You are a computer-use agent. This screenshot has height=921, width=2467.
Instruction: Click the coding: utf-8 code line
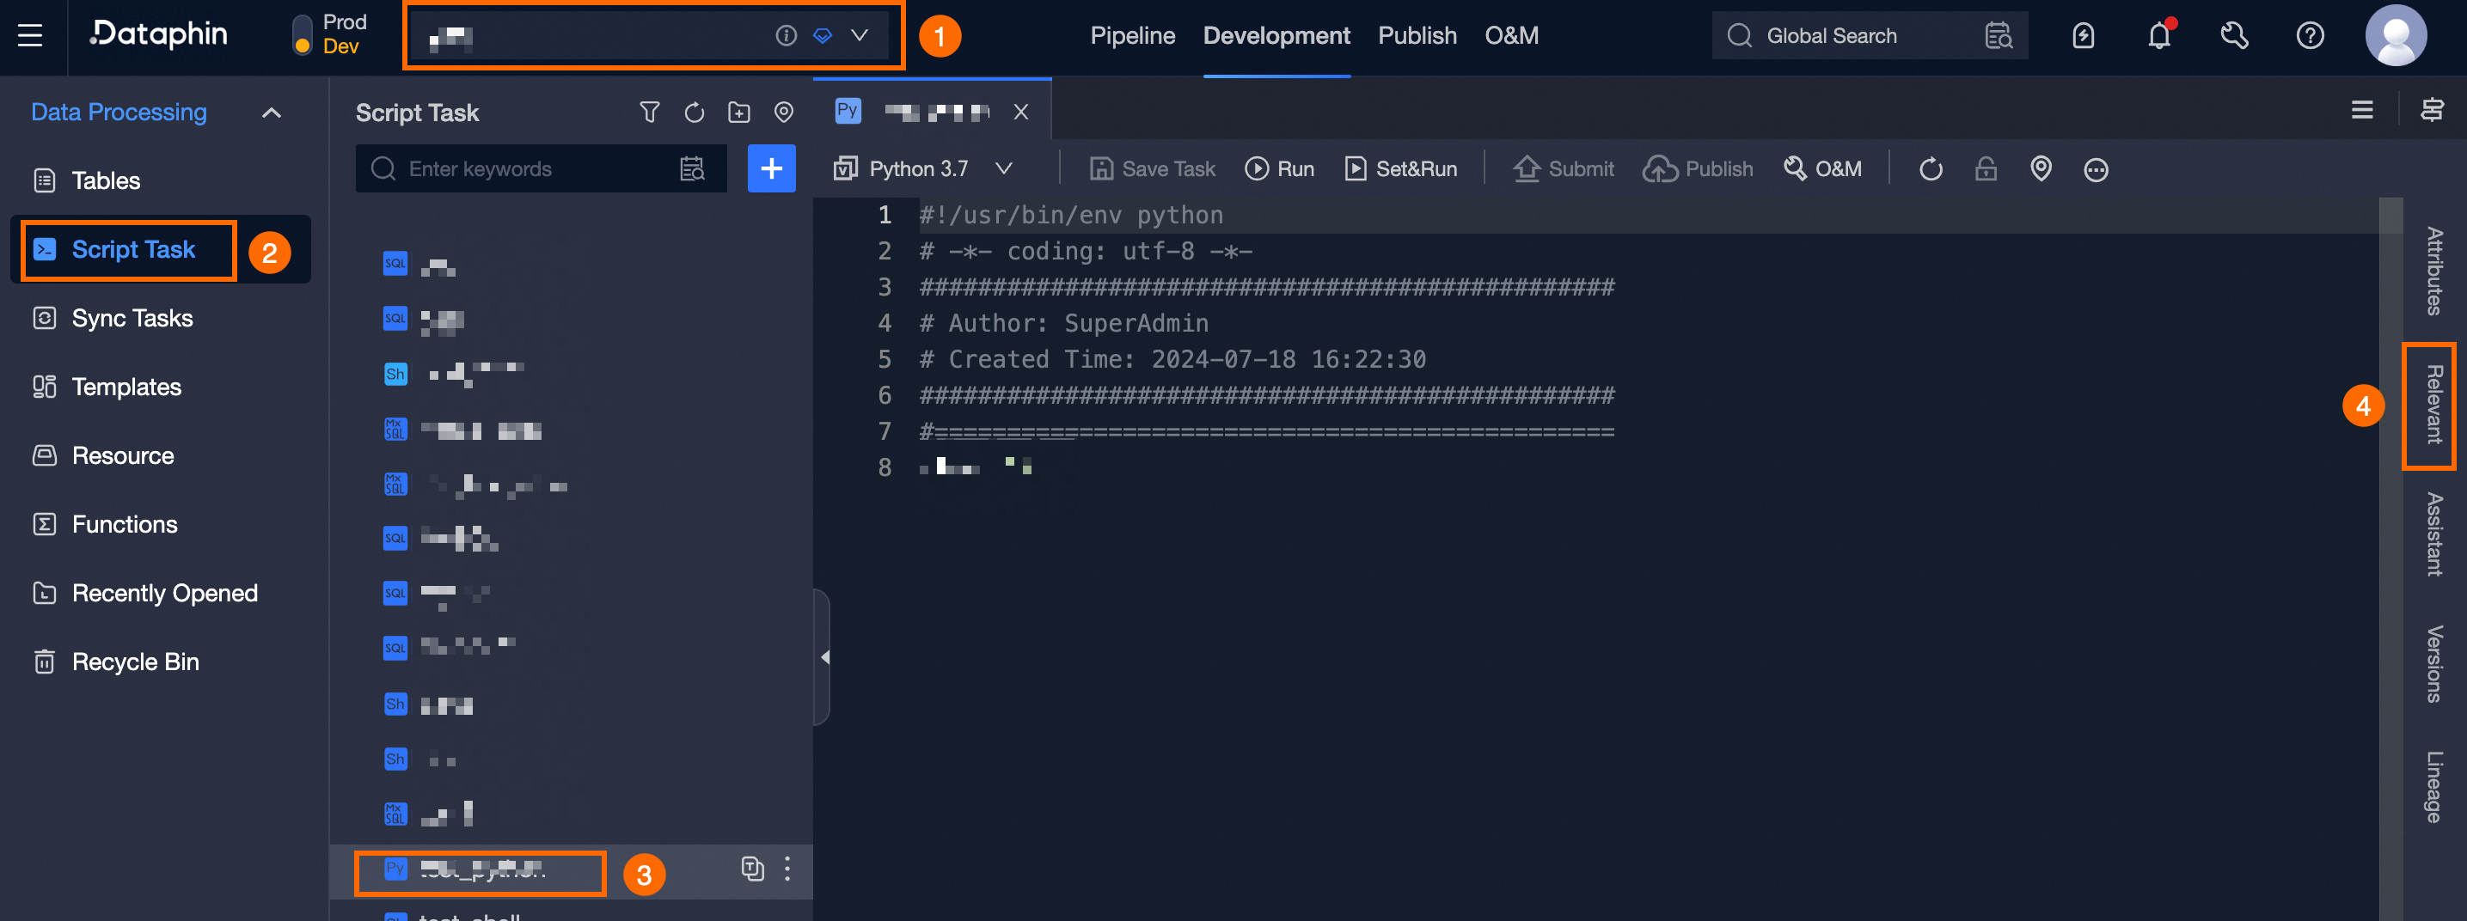tap(1086, 252)
